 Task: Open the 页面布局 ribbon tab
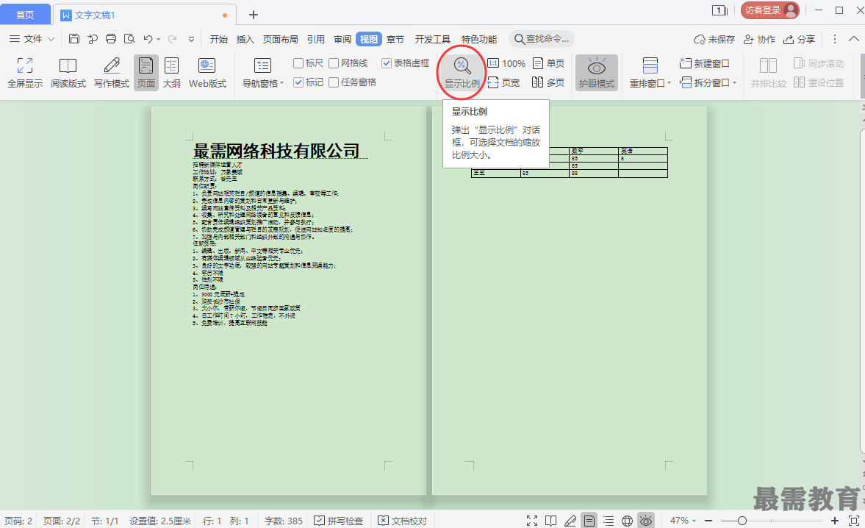(280, 39)
